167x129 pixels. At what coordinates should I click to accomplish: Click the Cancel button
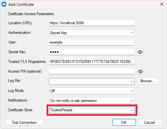[150, 123]
